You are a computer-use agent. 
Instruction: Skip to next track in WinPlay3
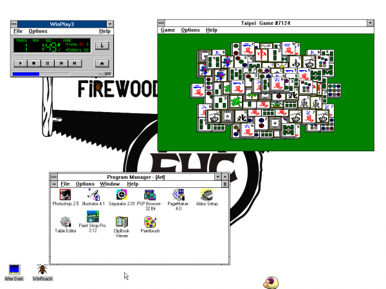(x=75, y=63)
